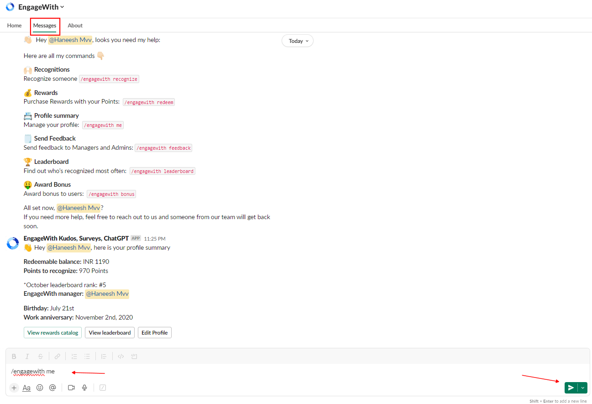Click the /engagewith bonus command
The height and width of the screenshot is (404, 592).
pos(111,194)
